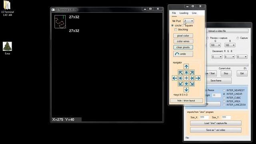Image resolution: width=256 pixels, height=144 pixels.
Task: Click the far left arrow in navigator
Action: coord(175,78)
